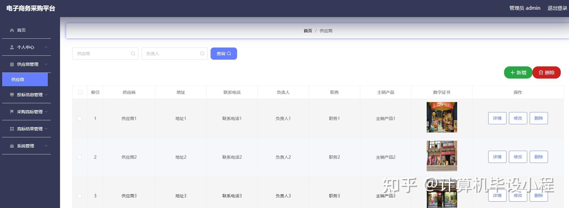Click 退出登录 in the top bar

tap(557, 8)
